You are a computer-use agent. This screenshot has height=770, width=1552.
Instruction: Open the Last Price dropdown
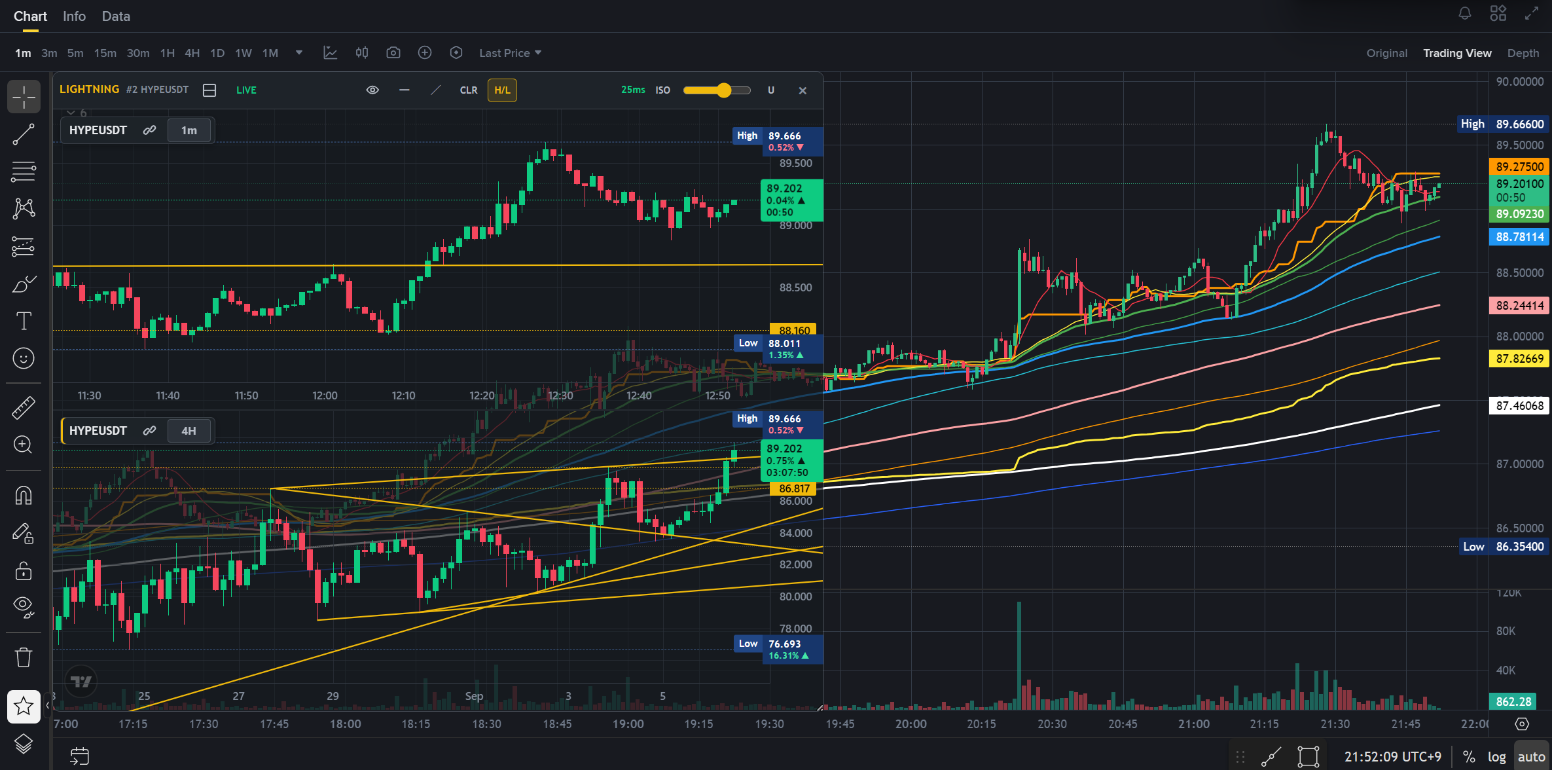[x=510, y=53]
